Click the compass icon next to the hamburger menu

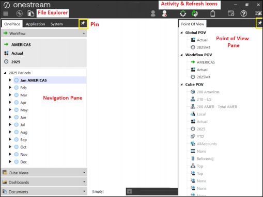point(19,13)
